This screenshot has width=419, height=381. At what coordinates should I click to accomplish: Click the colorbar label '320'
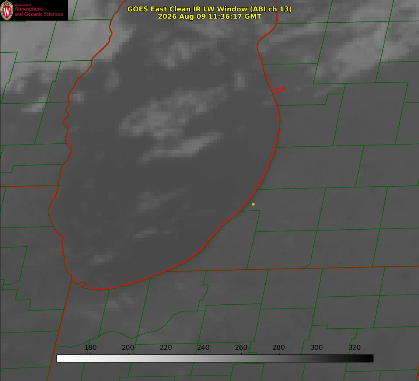point(355,347)
